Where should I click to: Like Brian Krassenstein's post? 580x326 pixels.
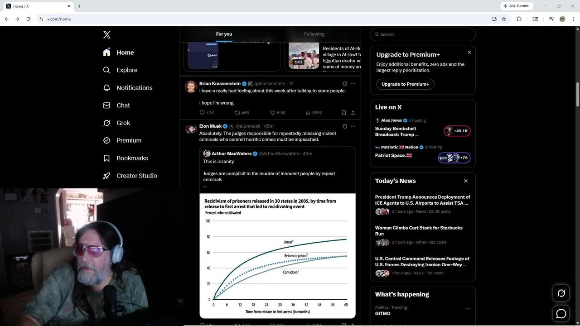[278, 113]
